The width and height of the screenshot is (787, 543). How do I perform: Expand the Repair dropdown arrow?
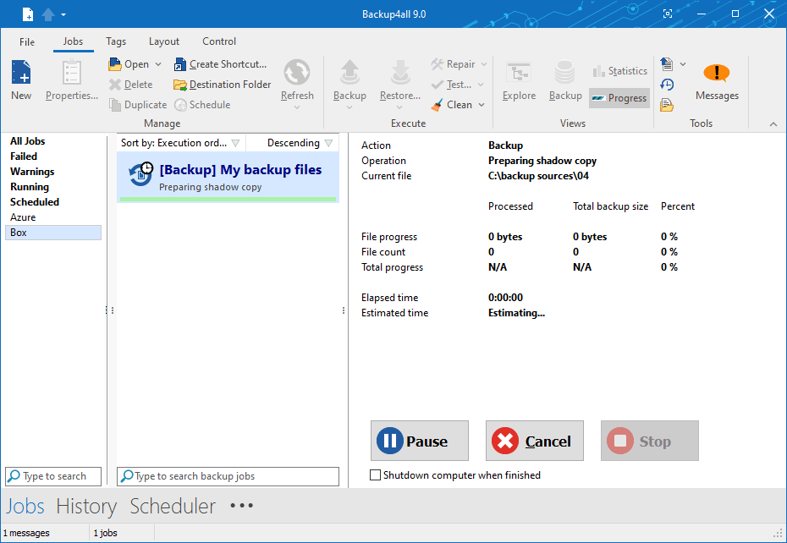[x=484, y=64]
